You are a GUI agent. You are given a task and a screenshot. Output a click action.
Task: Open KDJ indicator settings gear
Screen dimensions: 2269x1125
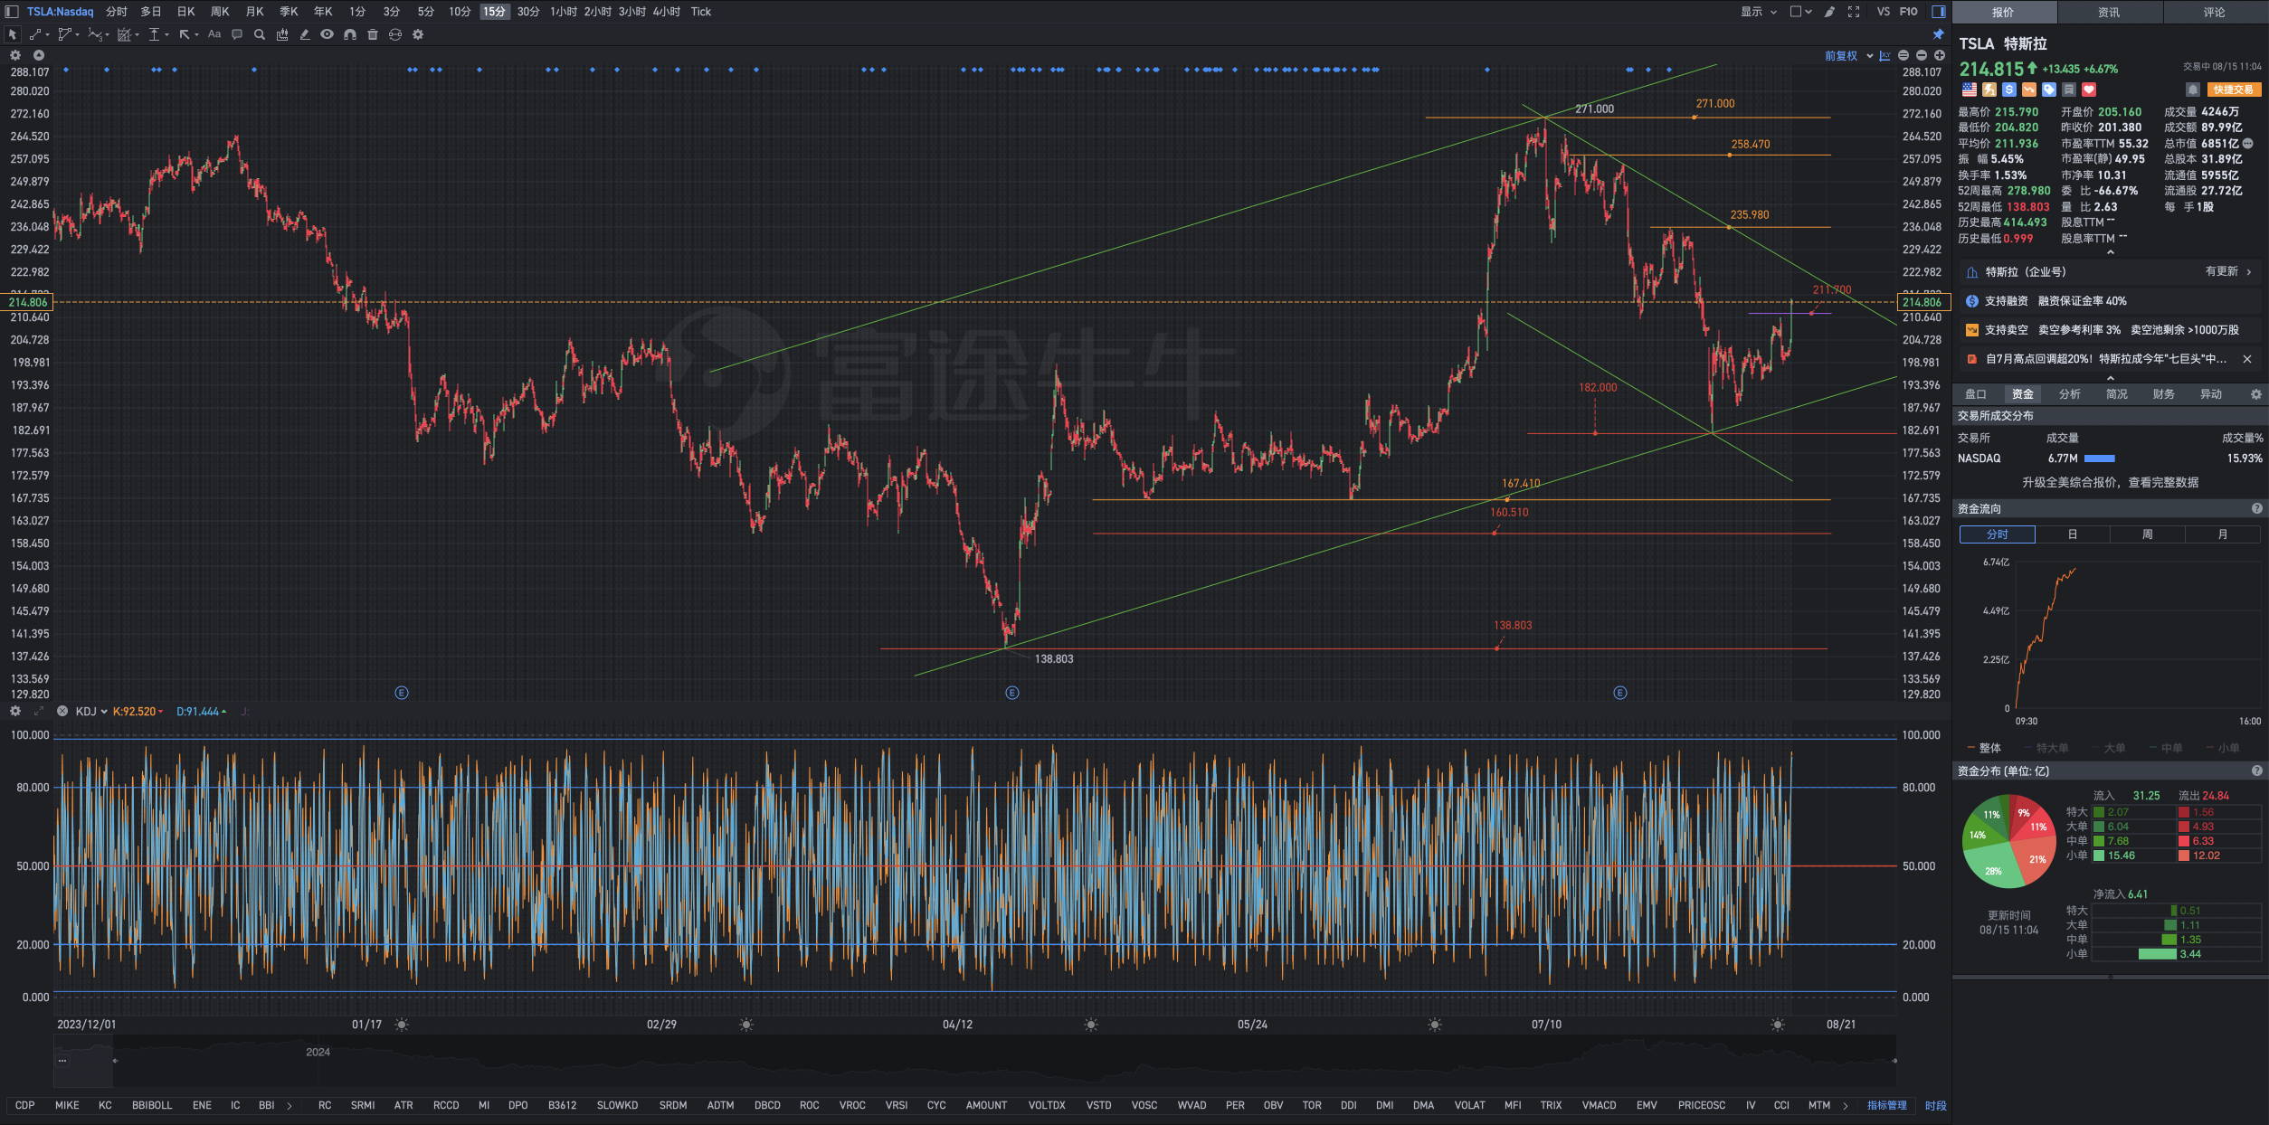coord(15,711)
